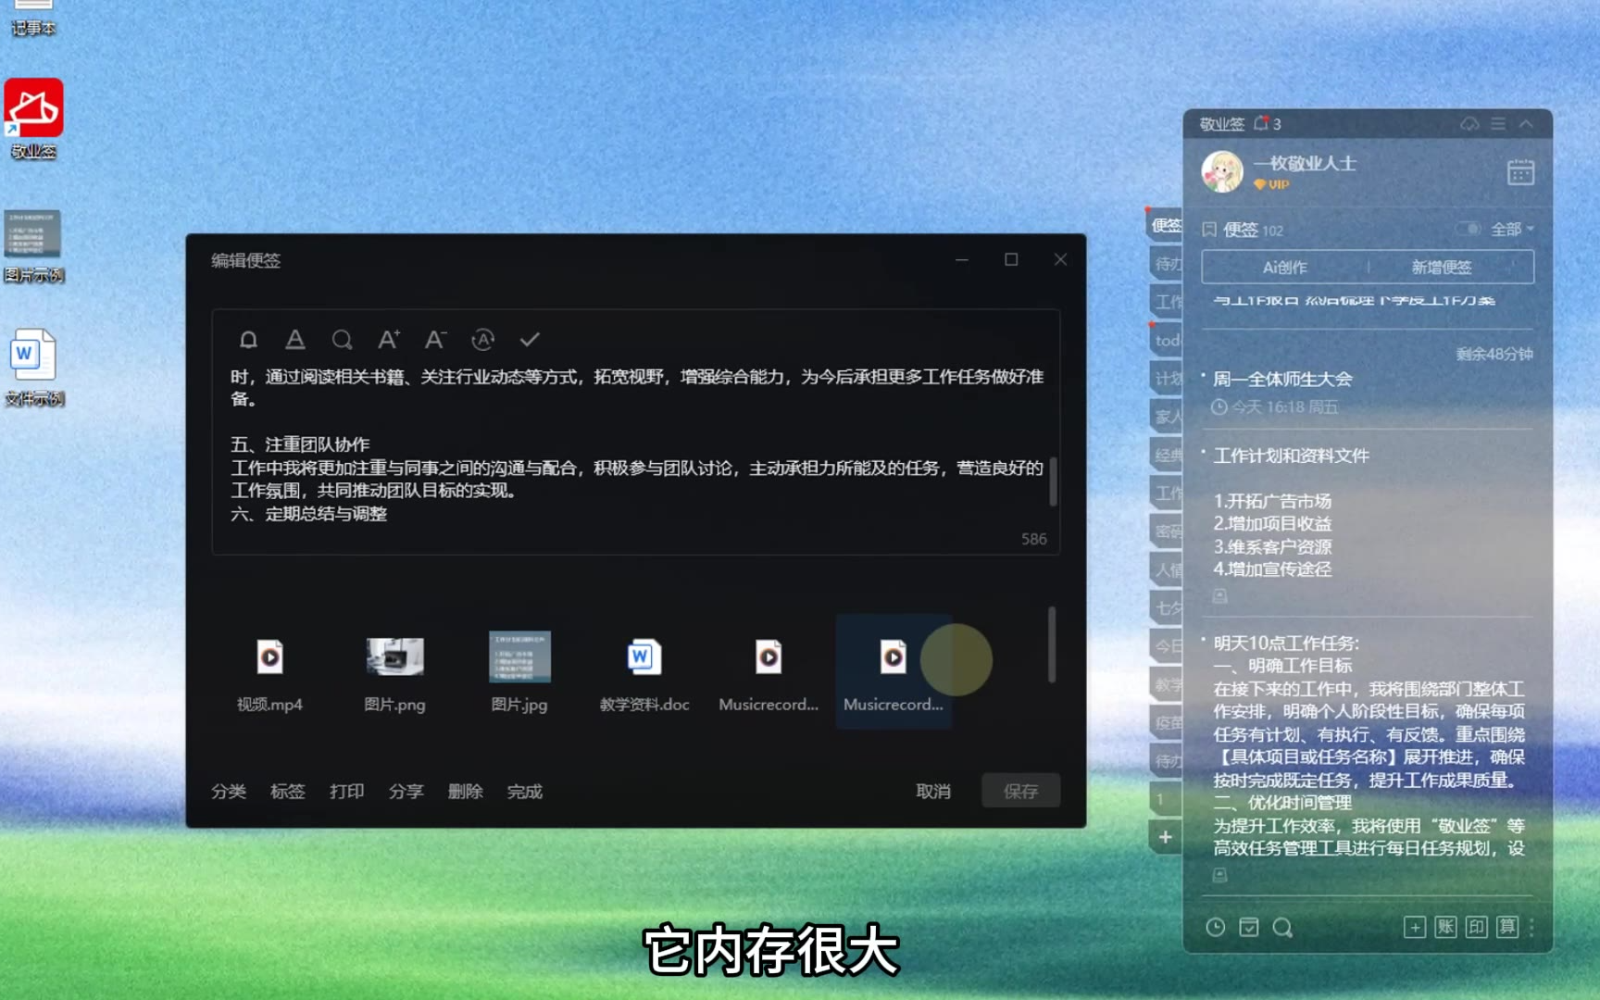Select the 打印 option in editor footer
The height and width of the screenshot is (1000, 1600).
tap(346, 792)
